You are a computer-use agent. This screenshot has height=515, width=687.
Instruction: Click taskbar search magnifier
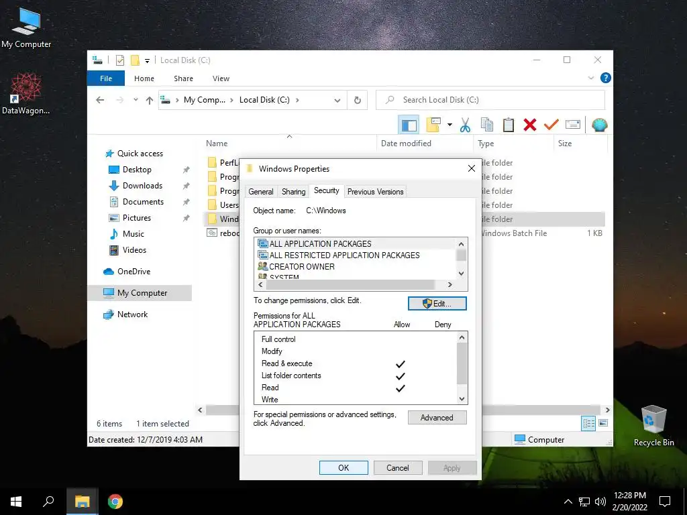(48, 502)
